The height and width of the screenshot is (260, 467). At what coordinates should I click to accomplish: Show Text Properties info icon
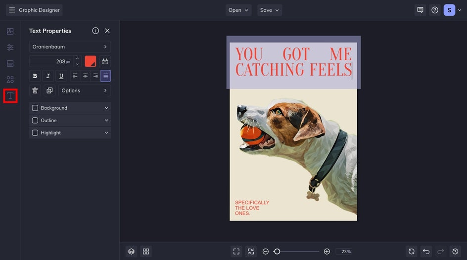click(x=95, y=31)
